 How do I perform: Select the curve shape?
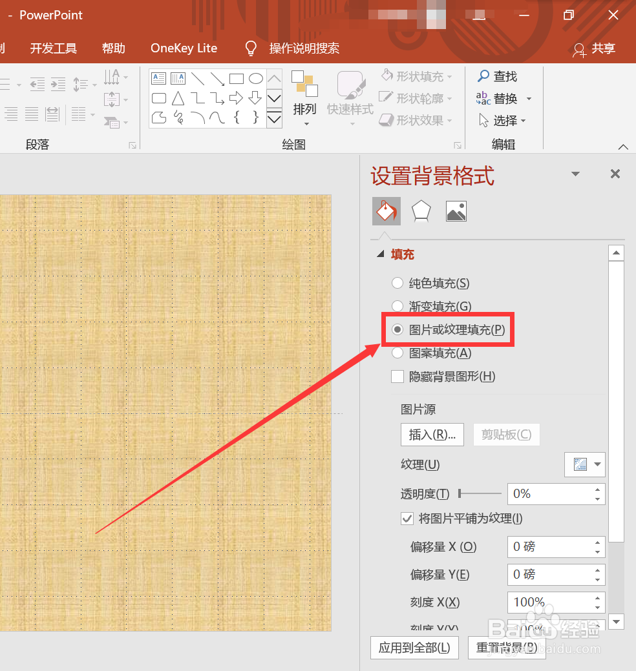217,118
